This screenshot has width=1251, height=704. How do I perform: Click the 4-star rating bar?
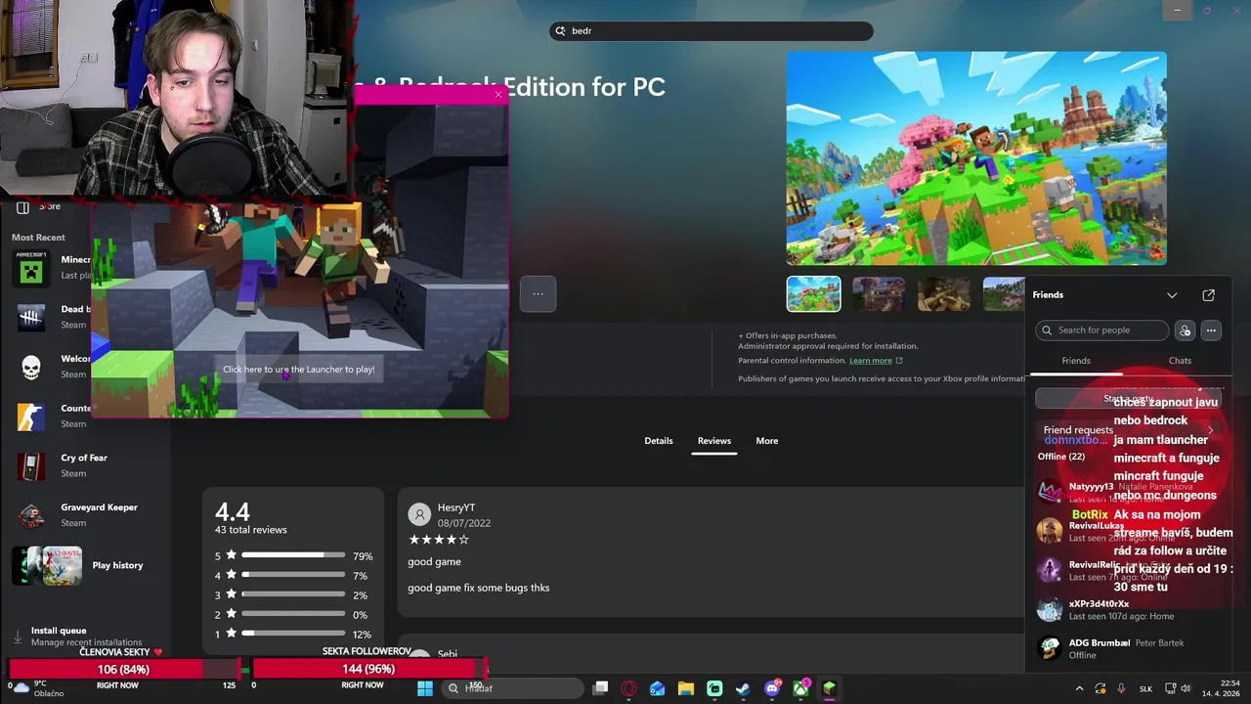293,575
